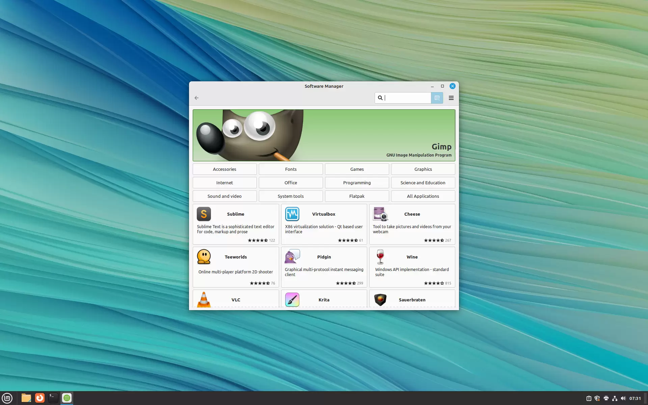The image size is (648, 405).
Task: Select the Graphics category tab
Action: [x=423, y=169]
